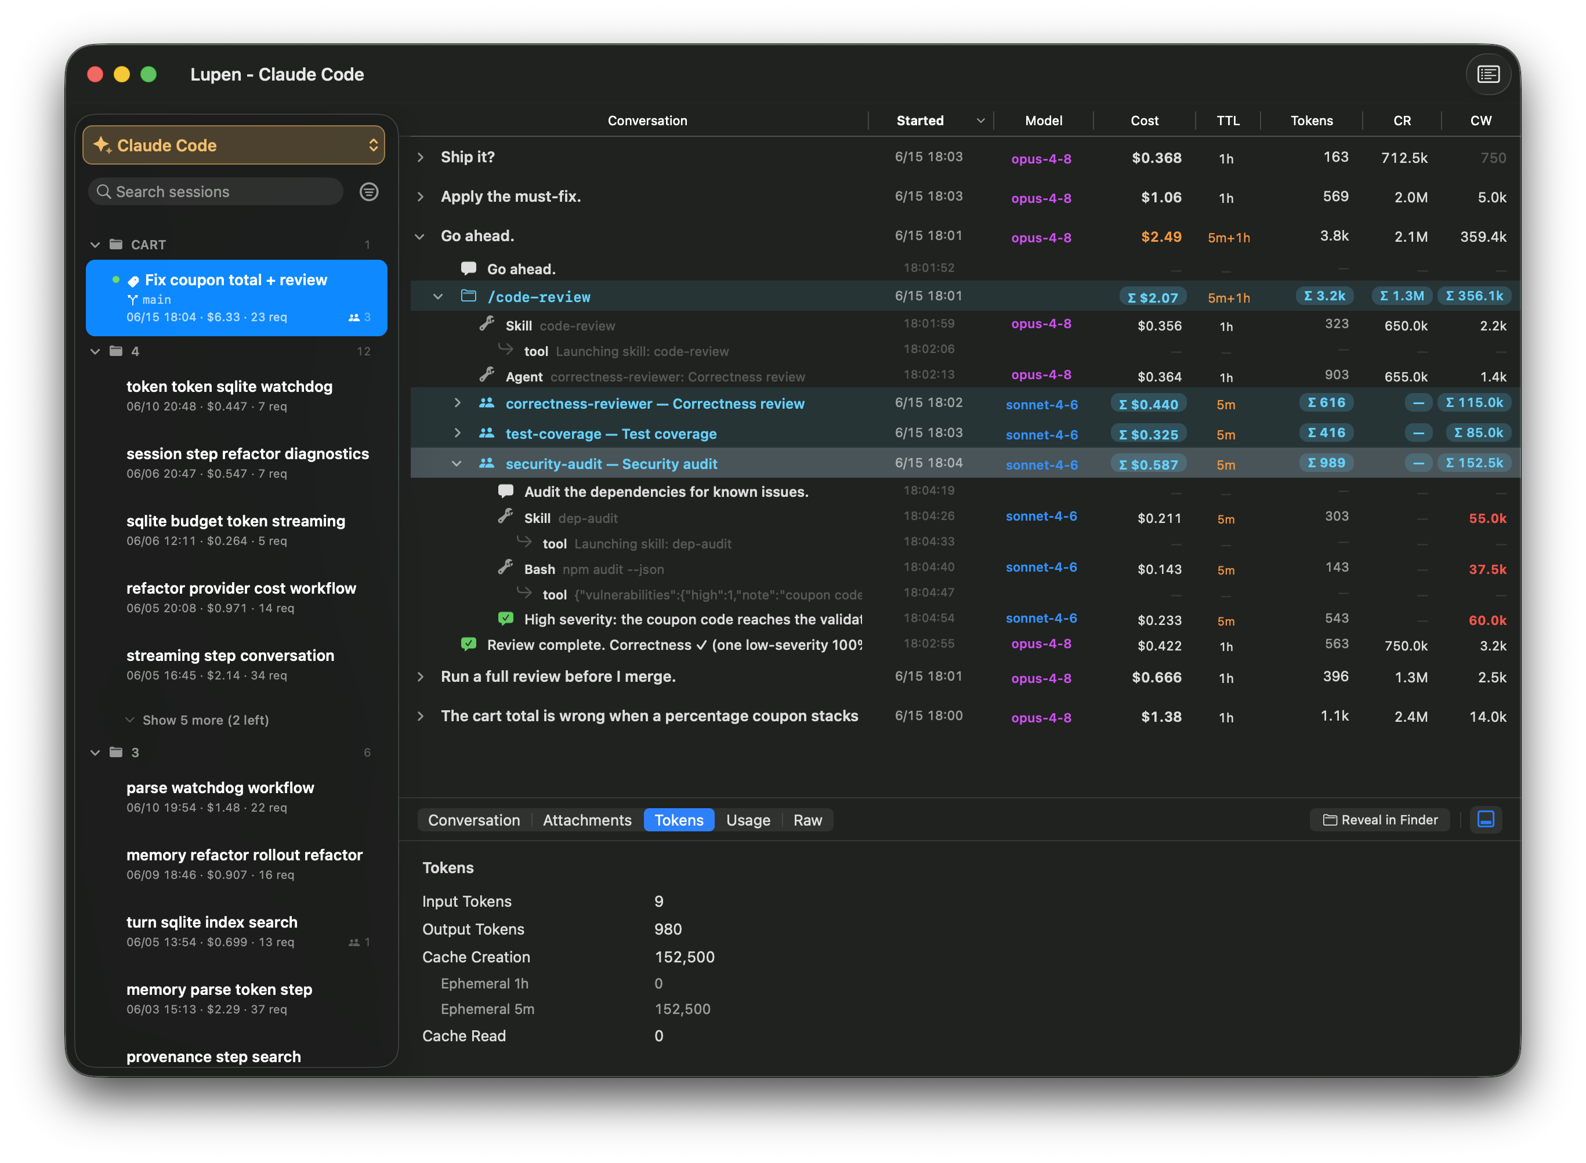Click the folder icon of group 3
The image size is (1586, 1163).
pyautogui.click(x=116, y=752)
